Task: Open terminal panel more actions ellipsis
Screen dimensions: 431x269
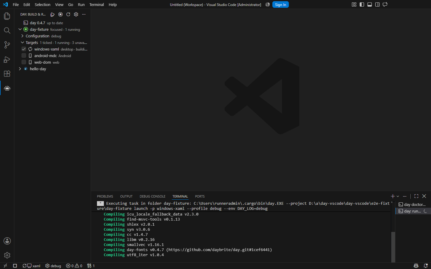Action: click(405, 196)
